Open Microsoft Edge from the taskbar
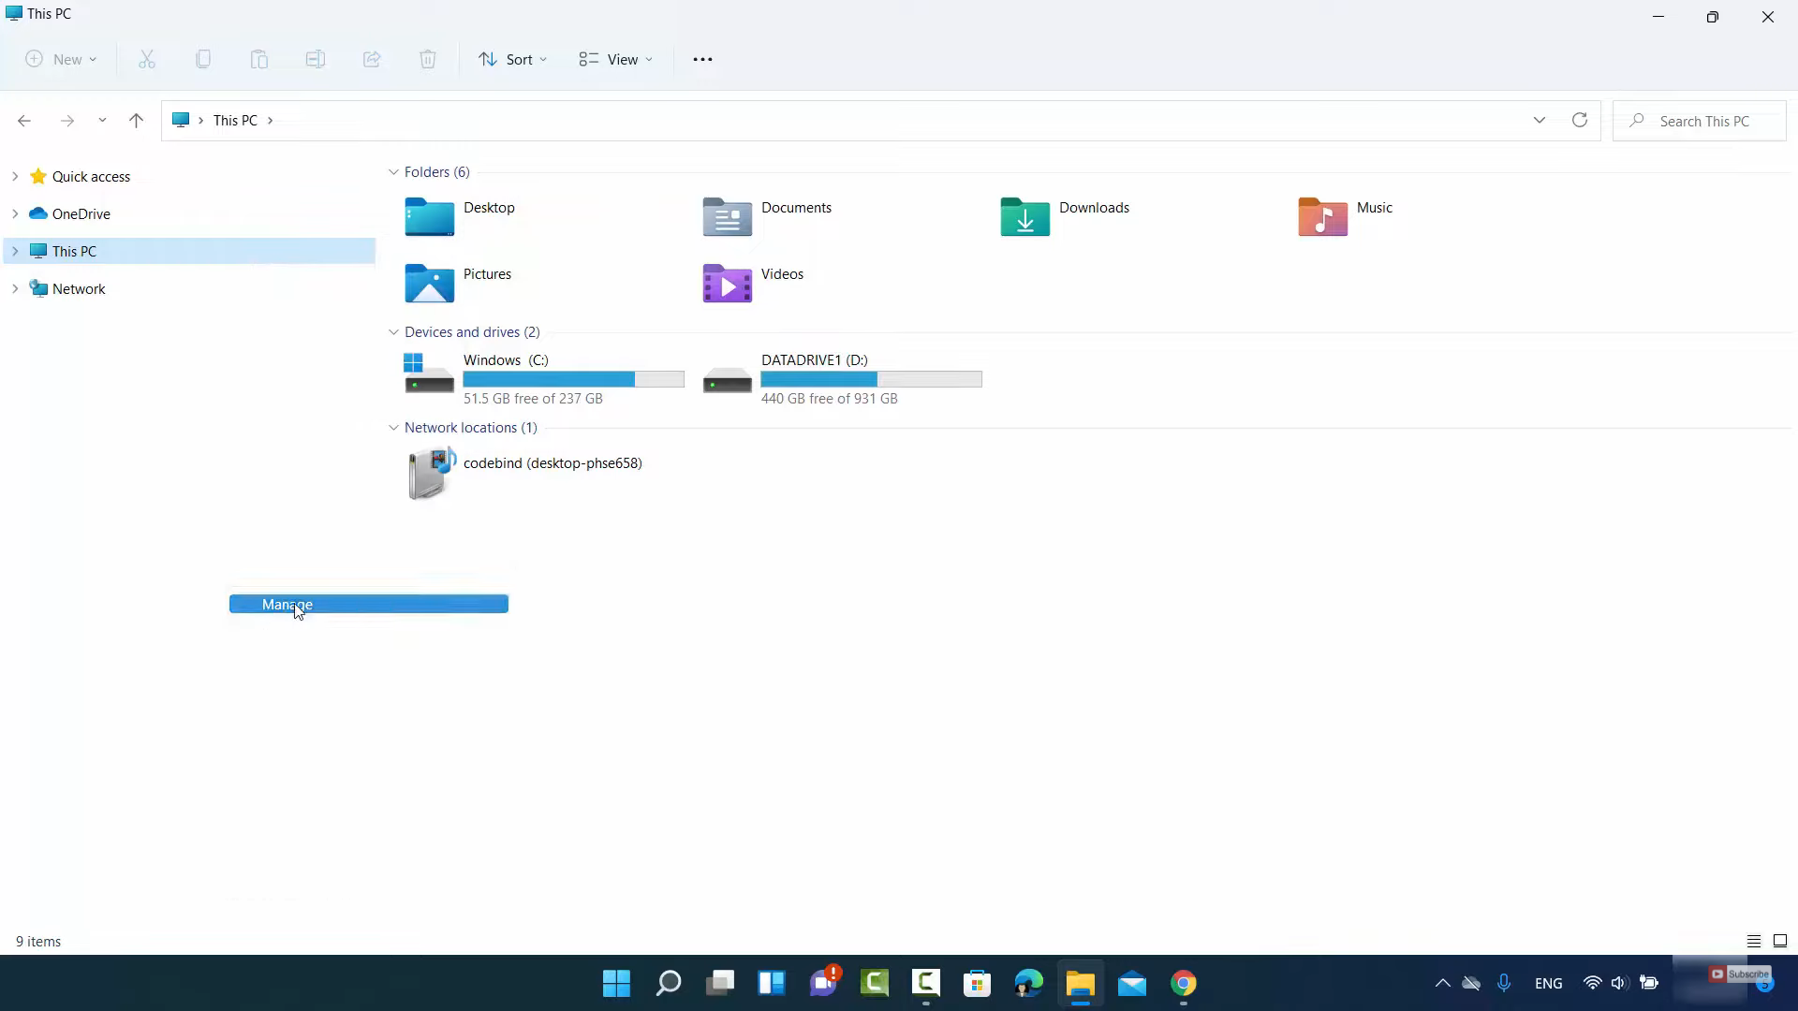 click(x=1028, y=983)
